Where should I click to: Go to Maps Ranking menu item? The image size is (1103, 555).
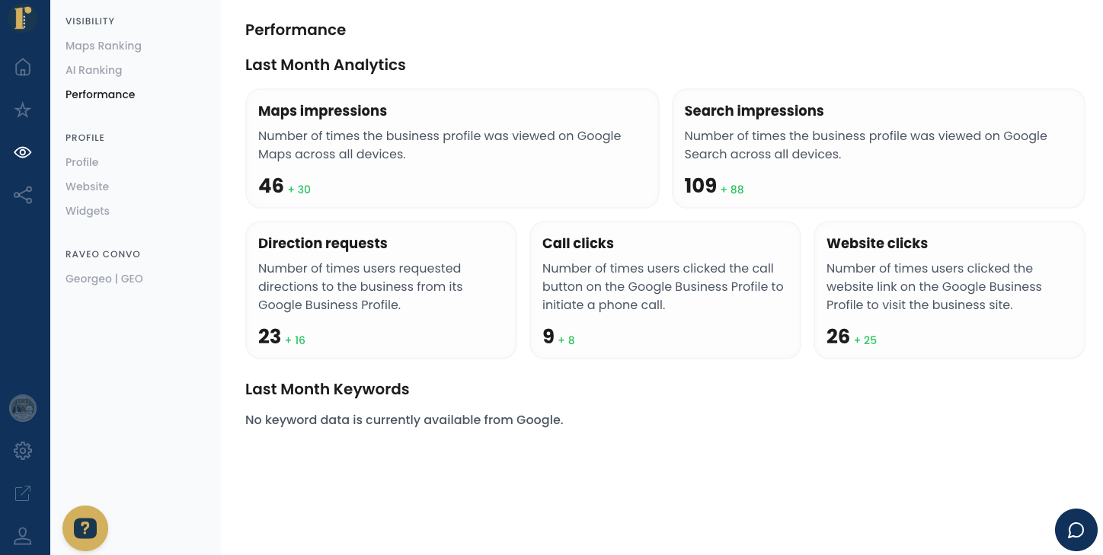(104, 46)
